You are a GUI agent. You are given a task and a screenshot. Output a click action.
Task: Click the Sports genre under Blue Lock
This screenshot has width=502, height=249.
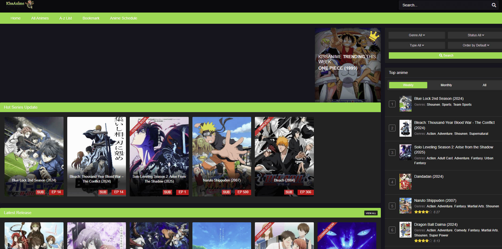click(x=446, y=105)
